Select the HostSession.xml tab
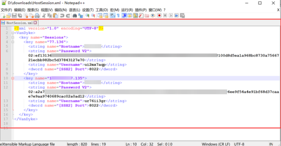The width and height of the screenshot is (281, 146). click(19, 23)
